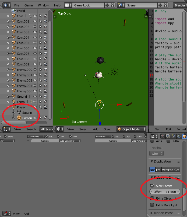The image size is (187, 217).
Task: Click the Lamp object icon
Action: click(x=14, y=102)
